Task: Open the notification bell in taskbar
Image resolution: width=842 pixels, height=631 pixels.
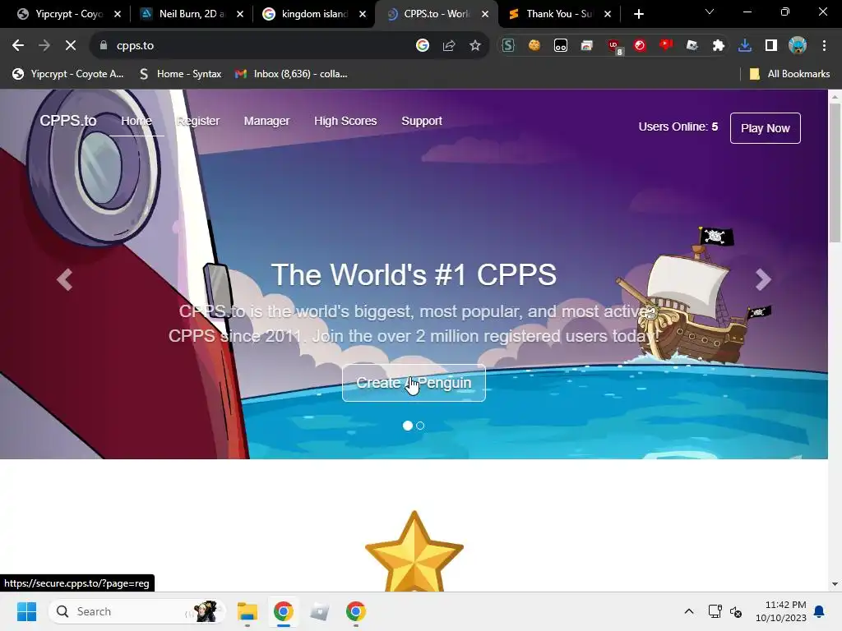Action: [820, 611]
